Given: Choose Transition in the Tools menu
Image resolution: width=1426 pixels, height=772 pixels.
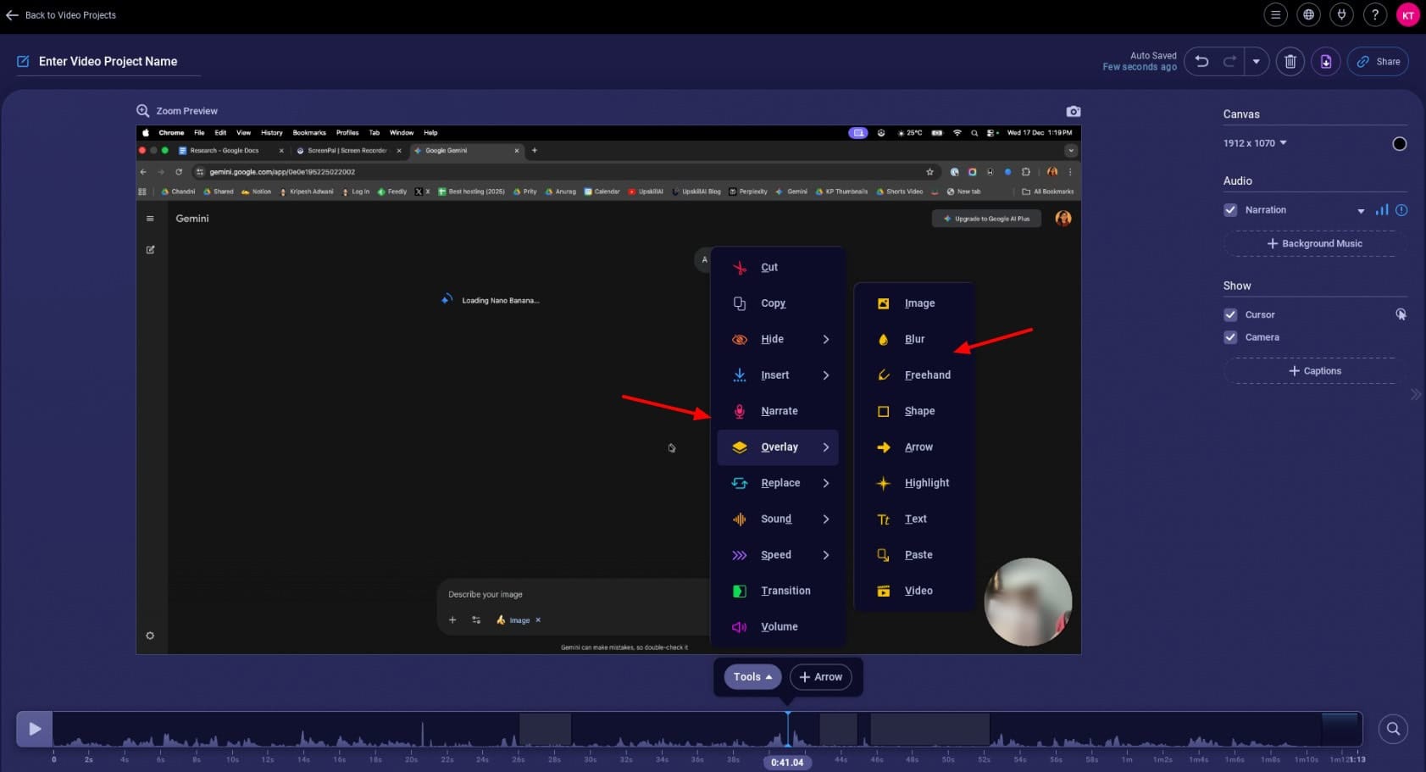Looking at the screenshot, I should (785, 591).
